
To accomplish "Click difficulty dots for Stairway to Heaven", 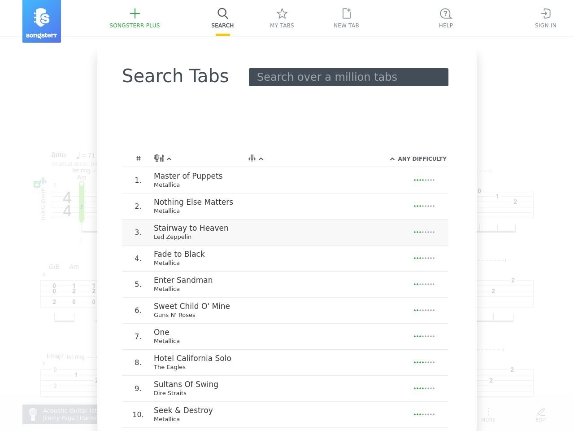I will (424, 232).
